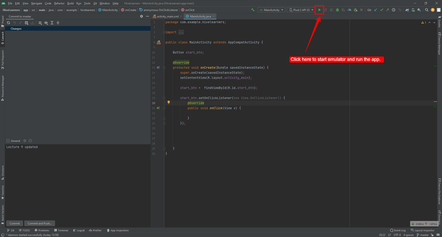Click the Make Project hammer icon

(x=253, y=10)
